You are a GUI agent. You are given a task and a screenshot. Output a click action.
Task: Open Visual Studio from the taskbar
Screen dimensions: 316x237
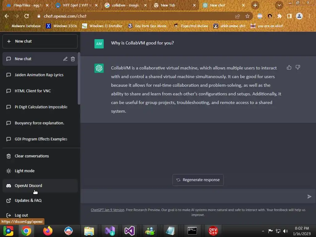(129, 231)
